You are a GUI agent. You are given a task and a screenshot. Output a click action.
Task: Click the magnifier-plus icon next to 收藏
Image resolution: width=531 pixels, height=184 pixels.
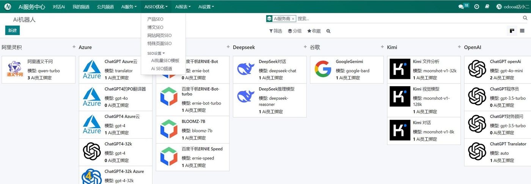pyautogui.click(x=328, y=31)
